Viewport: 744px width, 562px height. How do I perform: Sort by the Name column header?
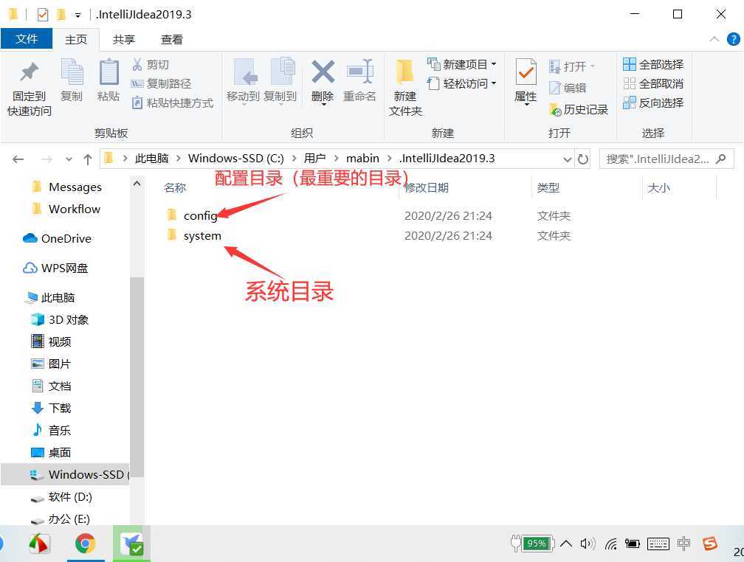175,188
